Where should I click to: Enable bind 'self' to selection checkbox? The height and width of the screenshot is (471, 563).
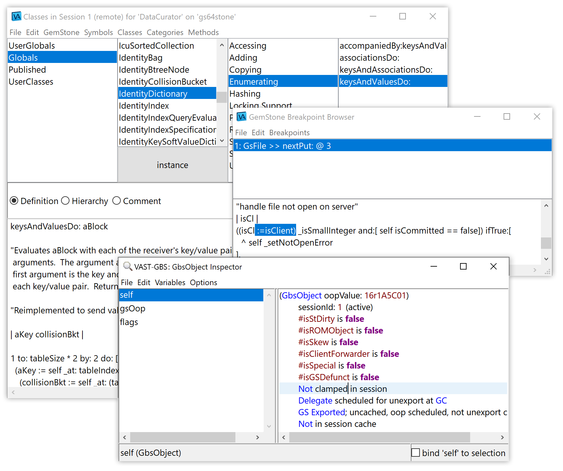[x=416, y=453]
